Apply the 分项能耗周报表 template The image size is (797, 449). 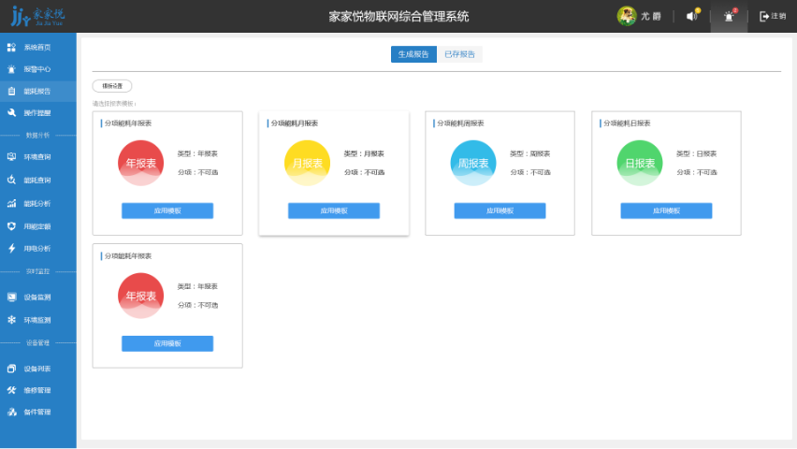[500, 210]
